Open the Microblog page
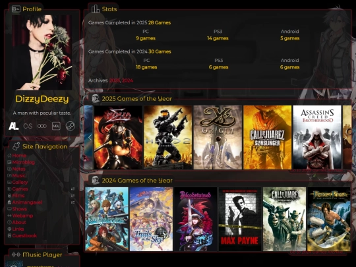This screenshot has height=267, width=356. (x=24, y=162)
